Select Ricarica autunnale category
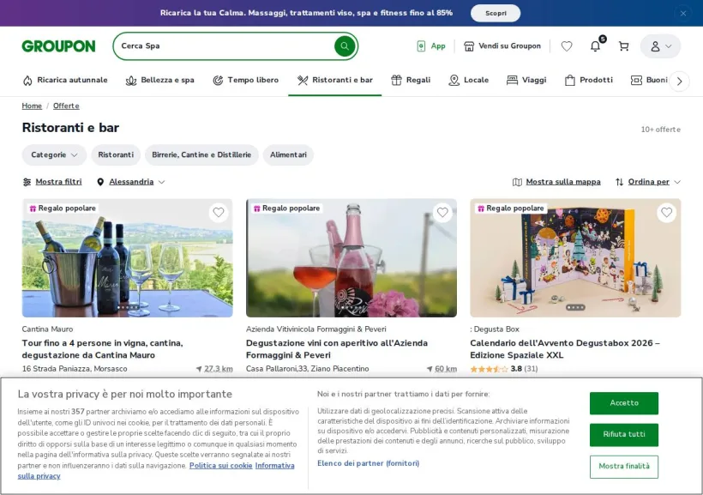 click(x=65, y=80)
